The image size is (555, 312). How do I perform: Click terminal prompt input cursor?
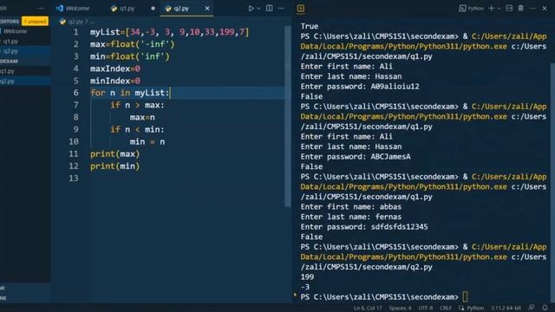click(x=465, y=296)
